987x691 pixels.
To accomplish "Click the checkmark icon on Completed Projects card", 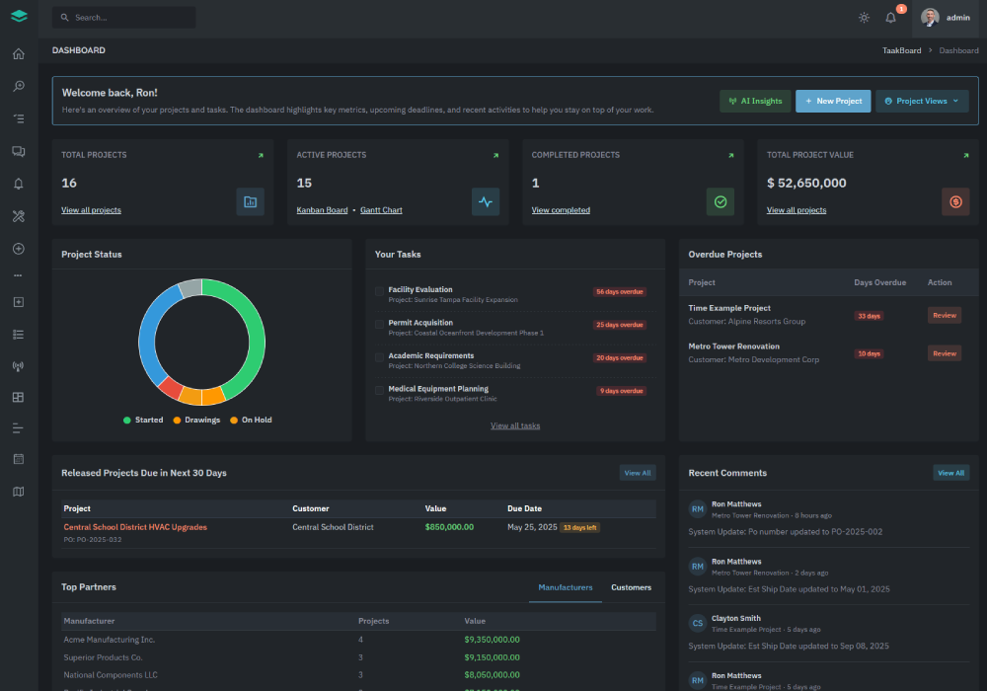I will (x=721, y=202).
